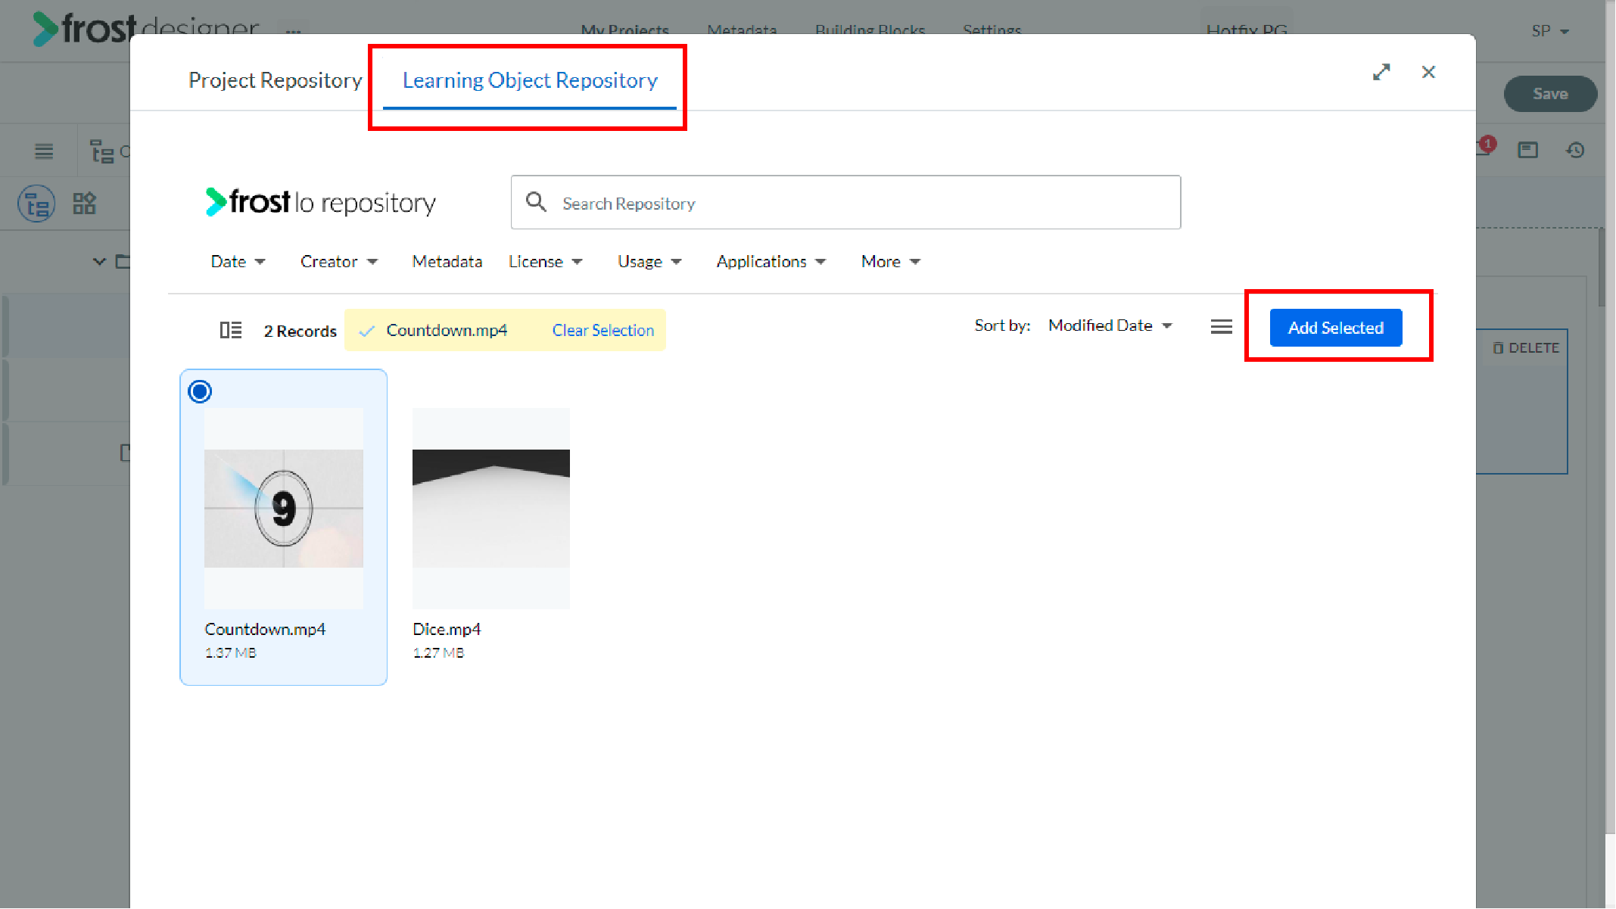Select the Countdown.mp4 radio button
Viewport: 1616px width, 909px height.
click(x=200, y=391)
